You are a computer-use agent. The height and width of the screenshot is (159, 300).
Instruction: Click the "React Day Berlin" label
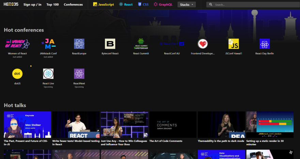(265, 54)
